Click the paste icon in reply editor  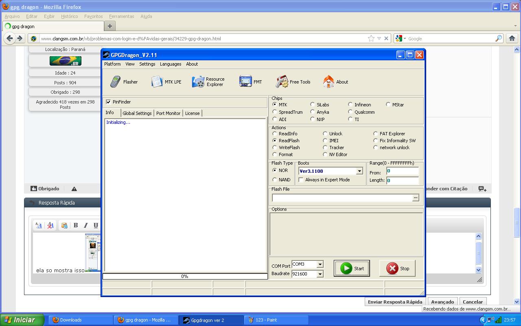(x=64, y=225)
